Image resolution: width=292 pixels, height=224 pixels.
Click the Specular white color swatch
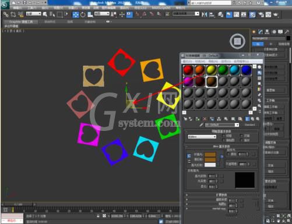coord(210,165)
